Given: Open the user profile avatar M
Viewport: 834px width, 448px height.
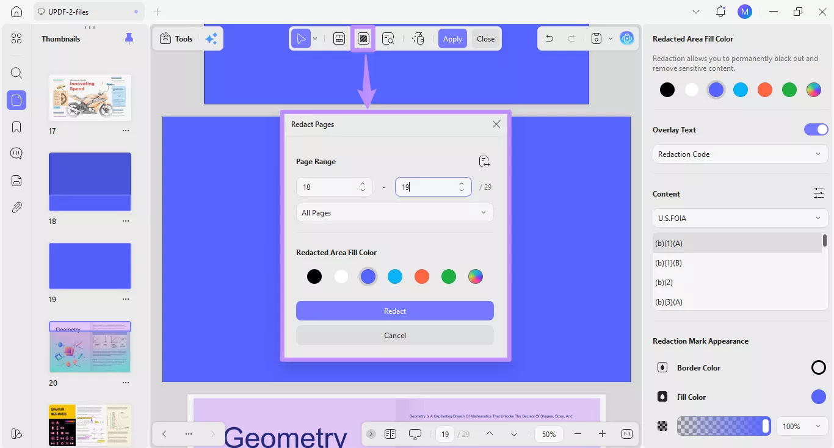Looking at the screenshot, I should [745, 12].
